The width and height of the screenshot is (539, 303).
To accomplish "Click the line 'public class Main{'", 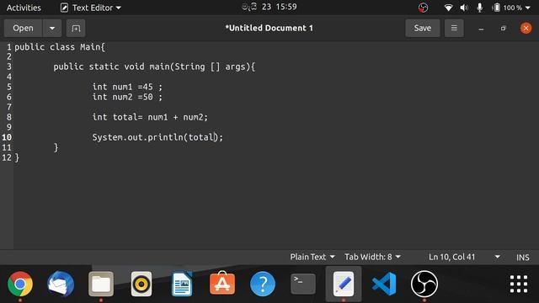I will (x=60, y=47).
